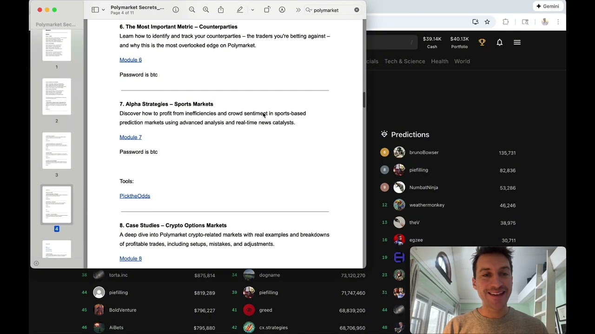595x334 pixels.
Task: Zoom in on the PDF page
Action: coord(206,10)
